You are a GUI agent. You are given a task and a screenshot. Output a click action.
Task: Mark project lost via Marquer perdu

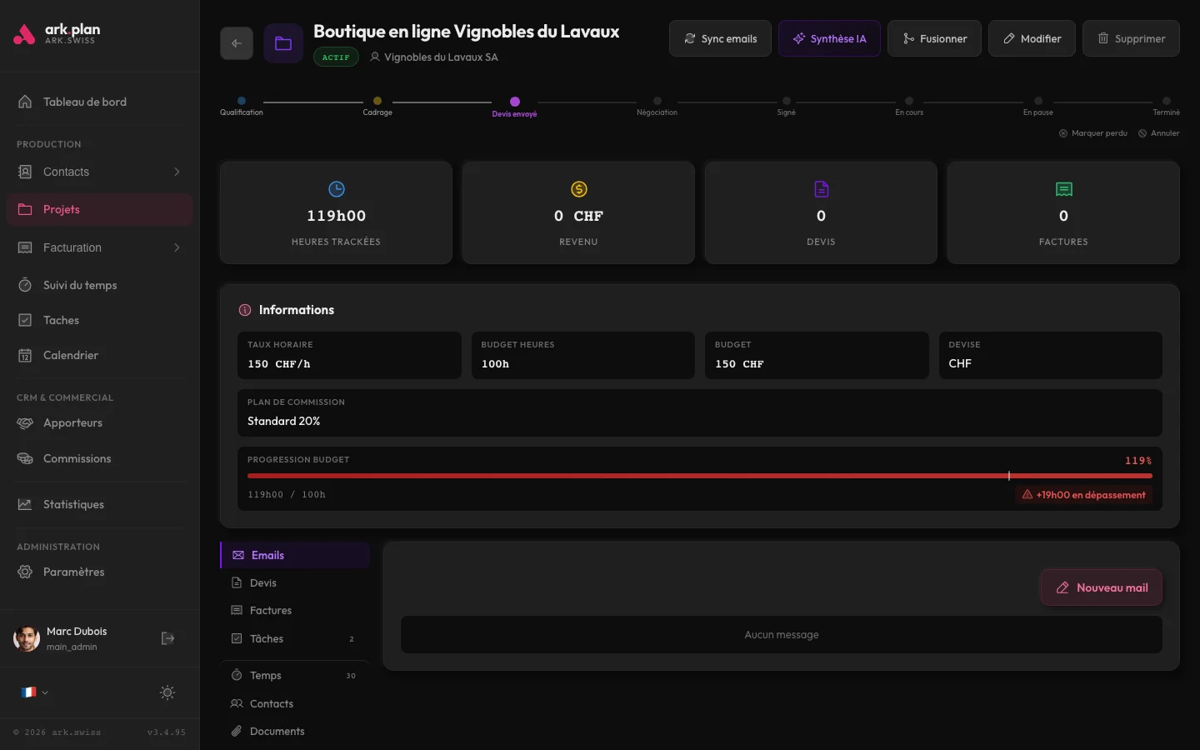point(1093,133)
